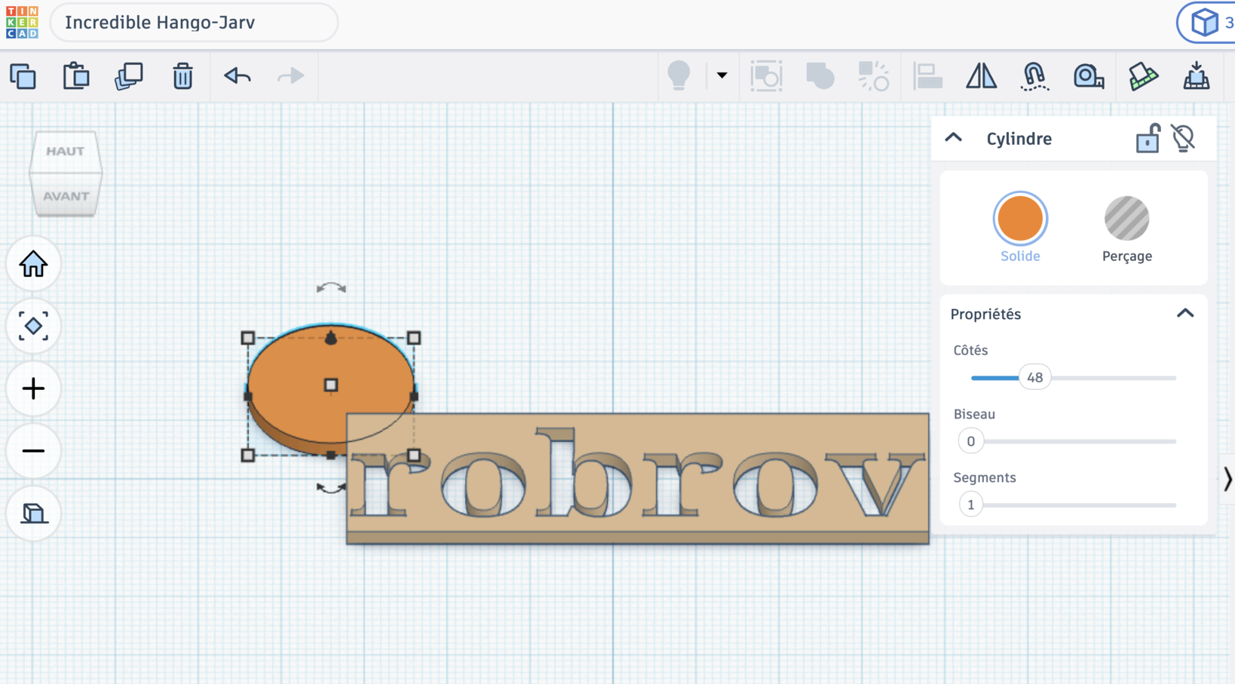
Task: Click the cylinder's top rotation arrow
Action: coord(331,287)
